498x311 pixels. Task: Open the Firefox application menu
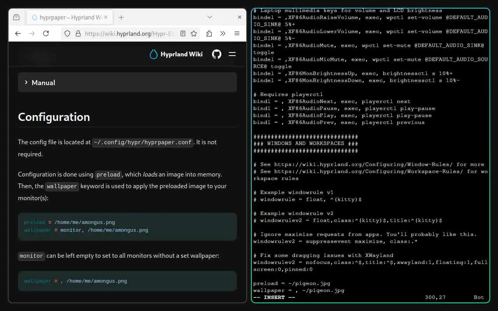click(x=237, y=33)
